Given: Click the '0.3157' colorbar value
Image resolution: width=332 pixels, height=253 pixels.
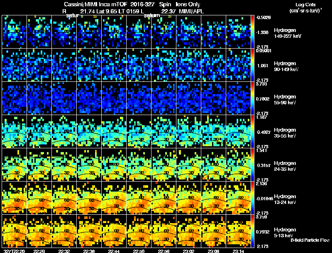Looking at the screenshot, I should [x=264, y=165].
